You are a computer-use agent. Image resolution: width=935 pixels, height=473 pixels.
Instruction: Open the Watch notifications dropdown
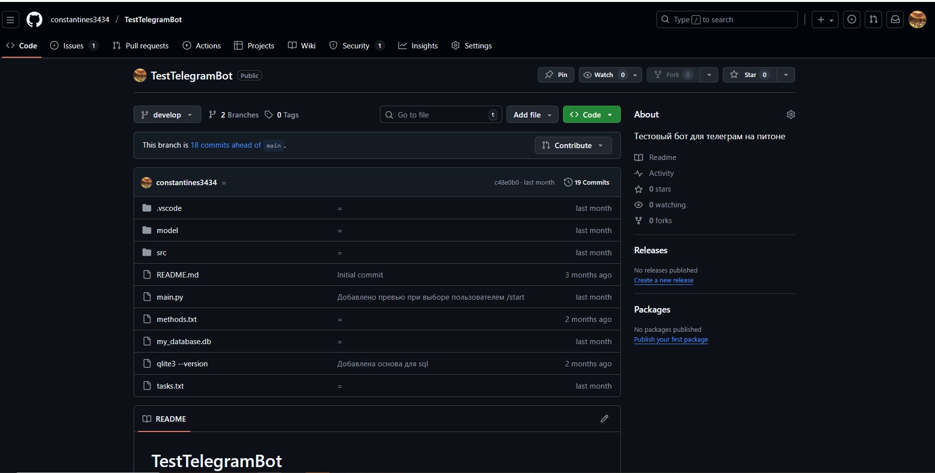click(x=610, y=75)
